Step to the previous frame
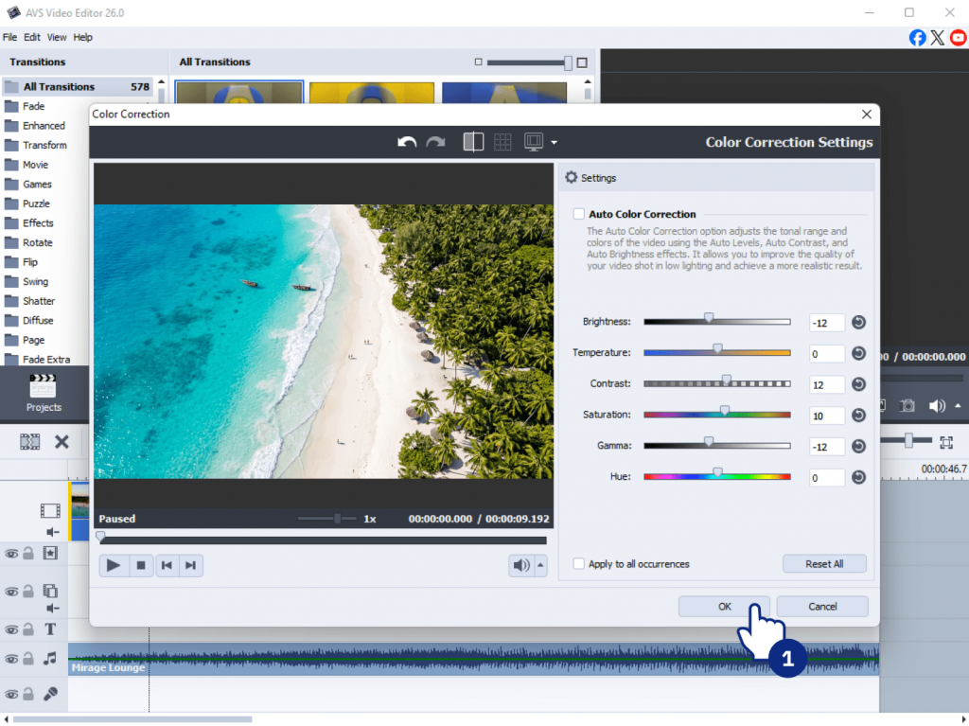This screenshot has width=969, height=726. 167,566
